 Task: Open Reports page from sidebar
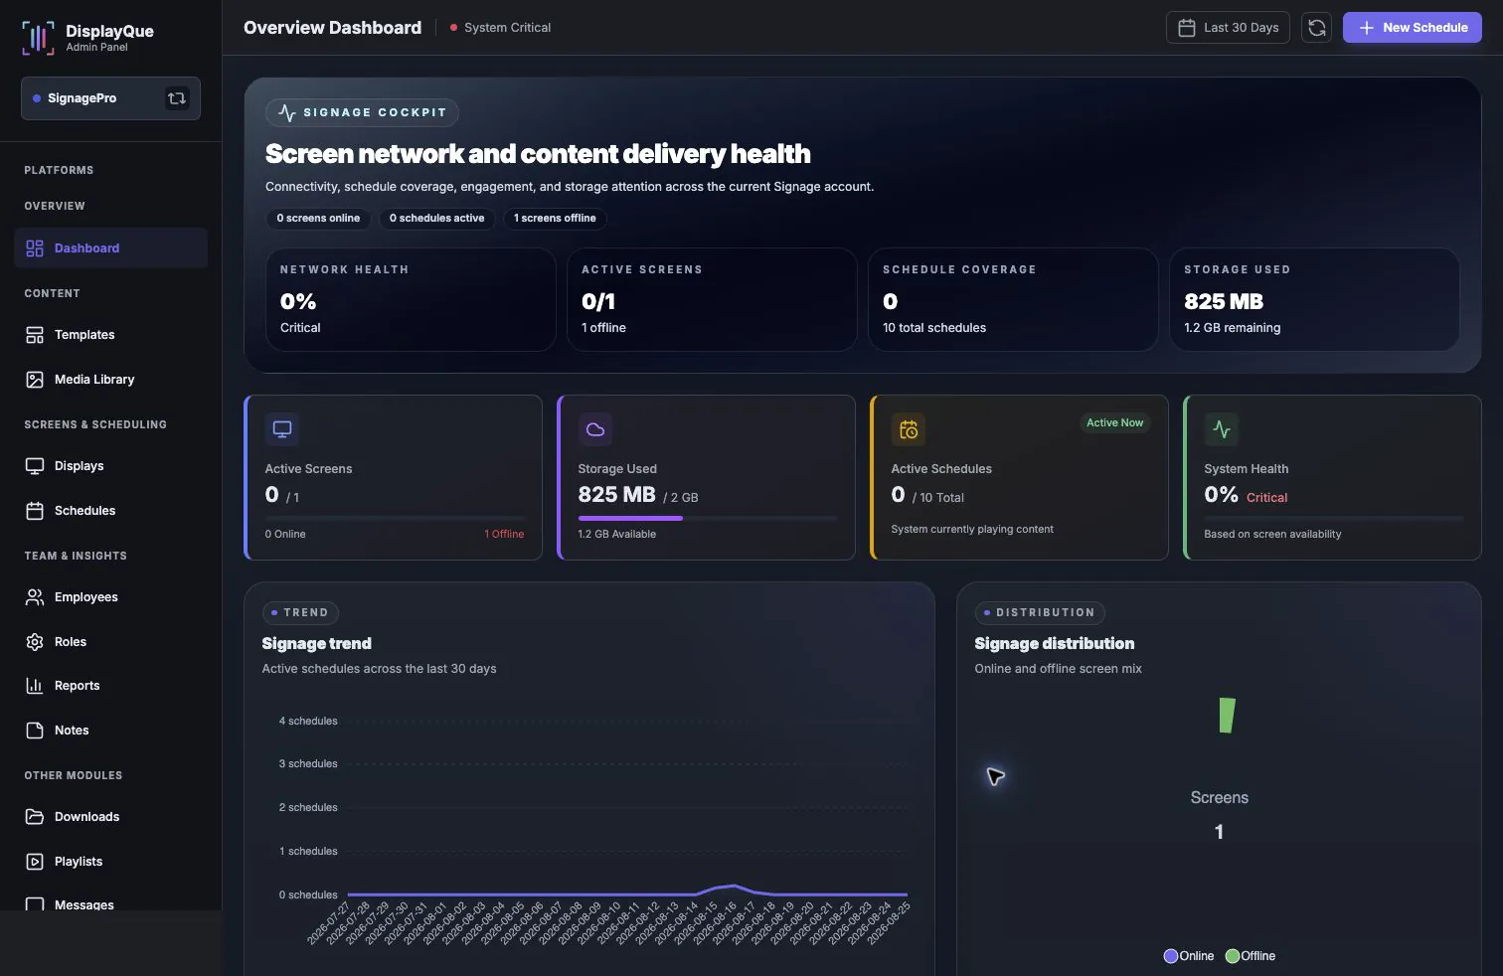coord(110,686)
